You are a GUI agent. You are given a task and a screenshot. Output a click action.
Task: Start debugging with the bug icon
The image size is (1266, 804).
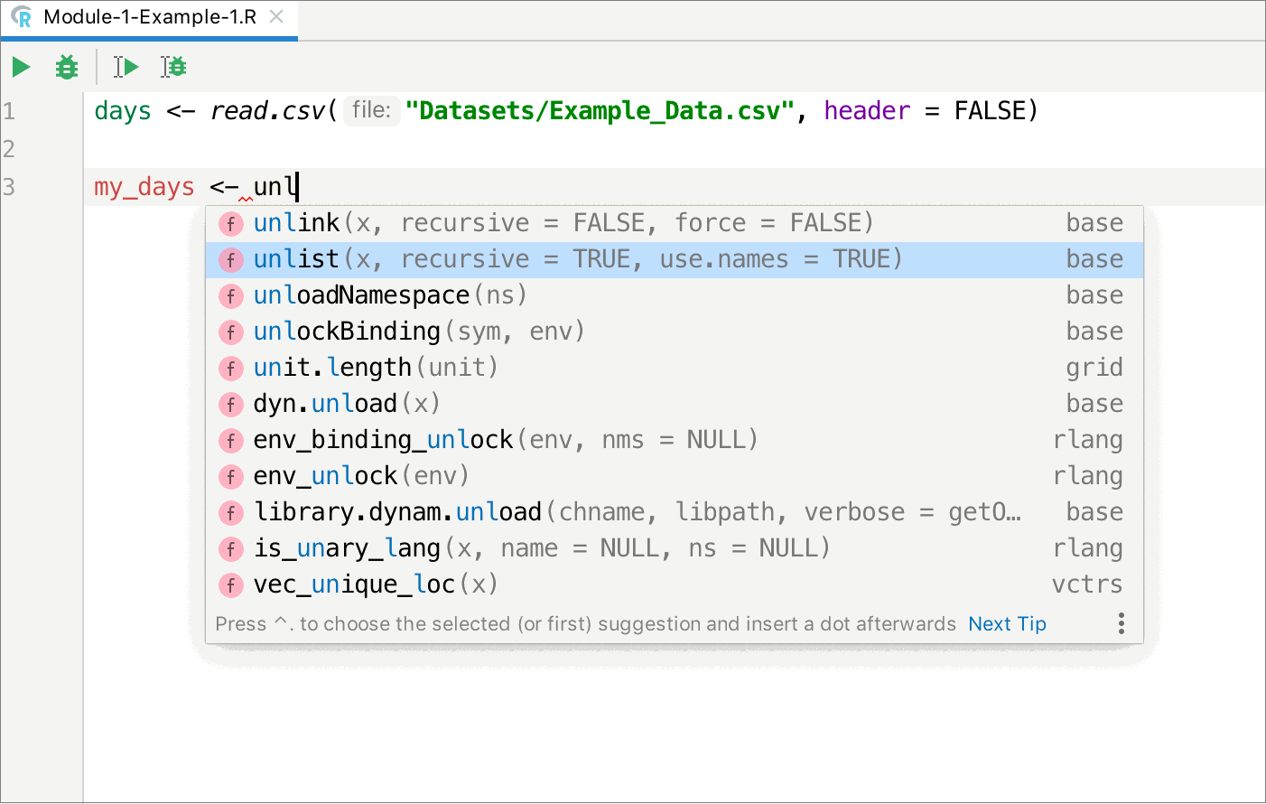point(66,66)
